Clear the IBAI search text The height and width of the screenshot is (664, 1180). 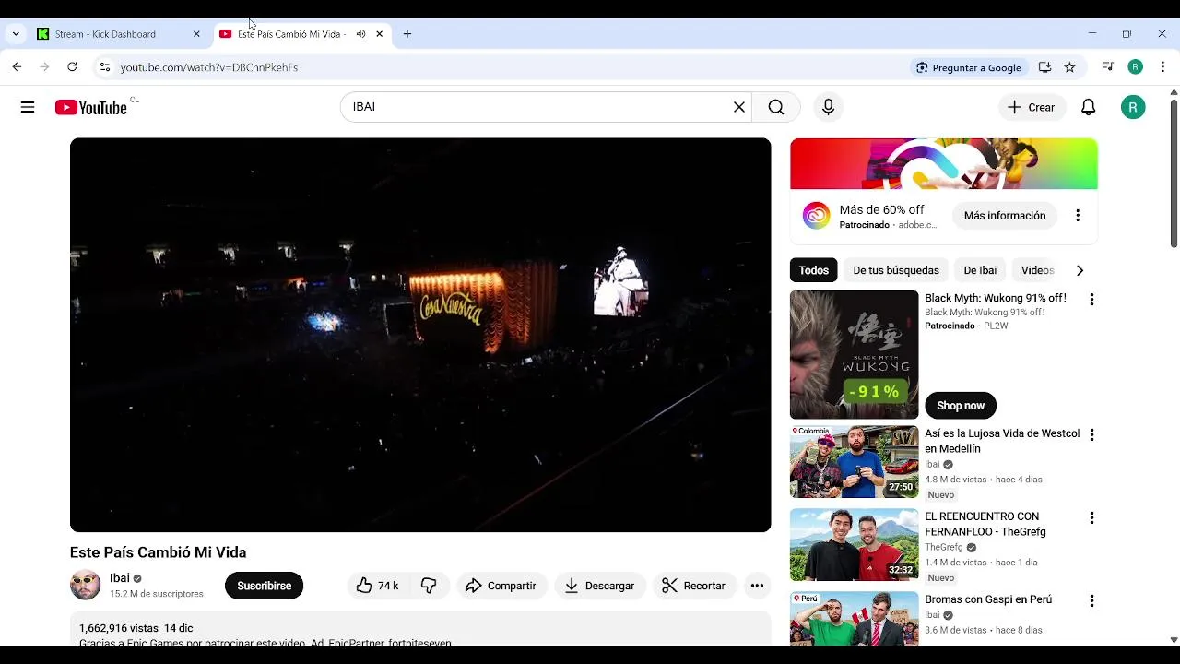click(x=738, y=107)
